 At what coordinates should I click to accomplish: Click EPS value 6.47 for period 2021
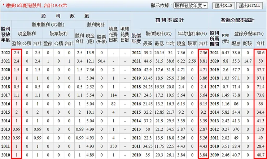click(225, 53)
